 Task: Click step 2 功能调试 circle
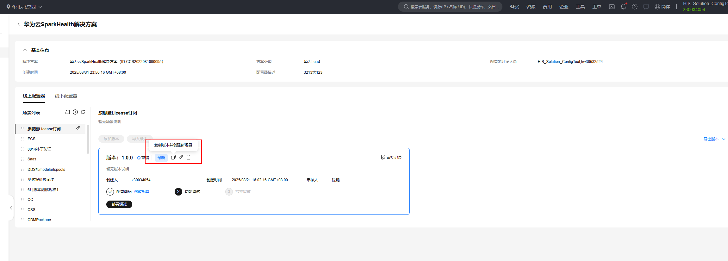(x=178, y=192)
